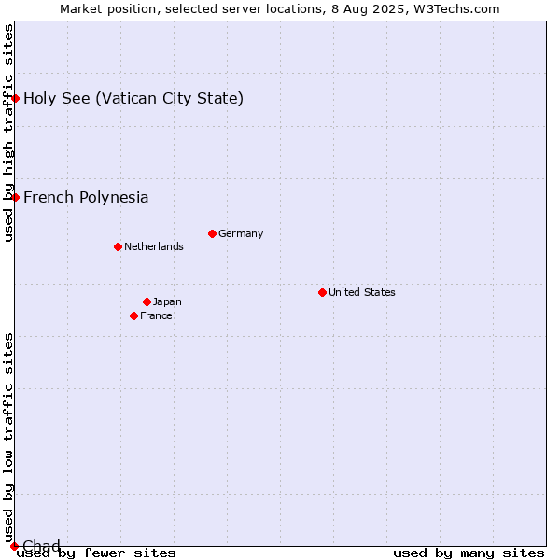Click the 'Chad' text label
The width and height of the screenshot is (560, 560).
41,546
